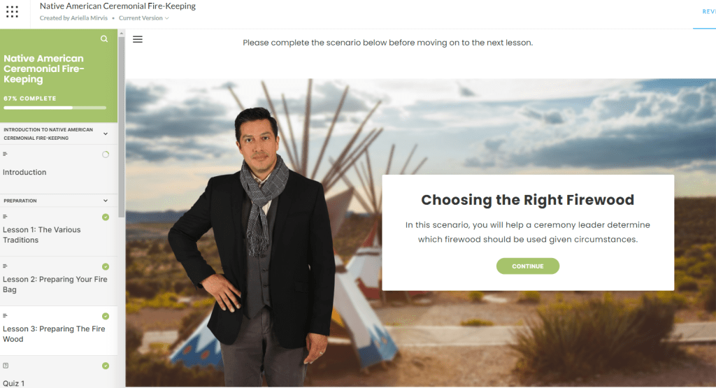Click the 67% complete progress bar

tap(55, 108)
